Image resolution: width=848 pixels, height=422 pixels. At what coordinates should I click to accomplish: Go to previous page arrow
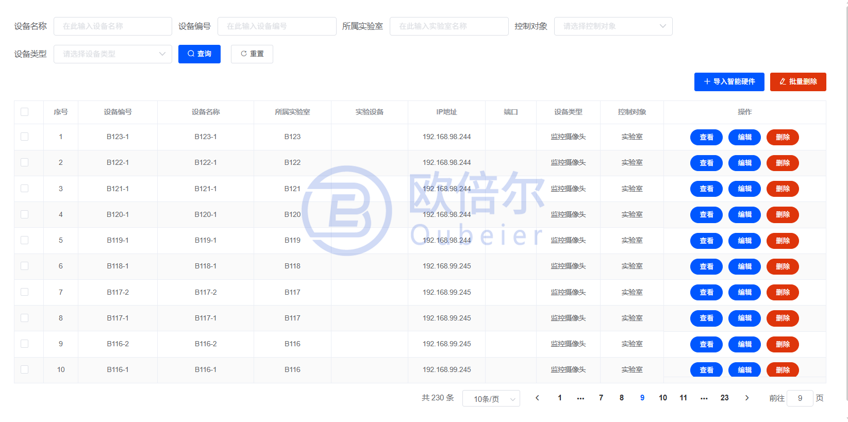537,398
